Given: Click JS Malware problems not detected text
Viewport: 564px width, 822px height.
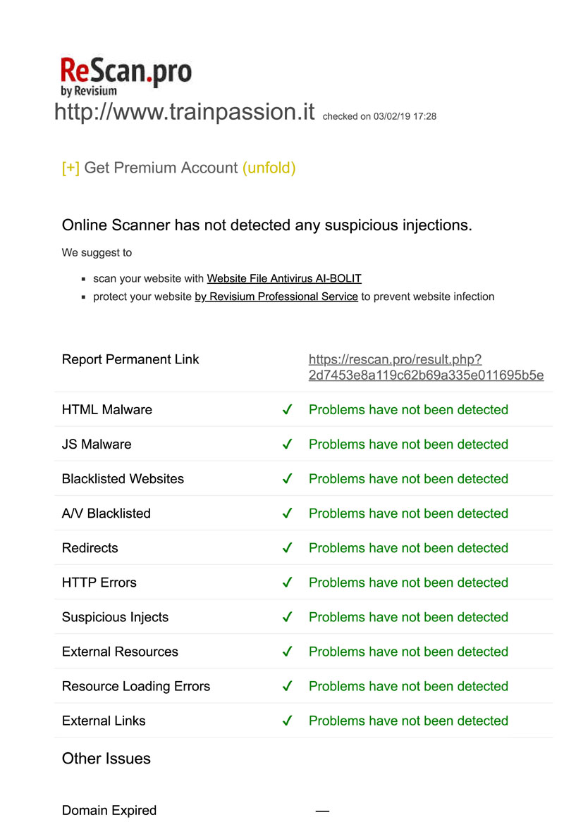Looking at the screenshot, I should point(408,444).
